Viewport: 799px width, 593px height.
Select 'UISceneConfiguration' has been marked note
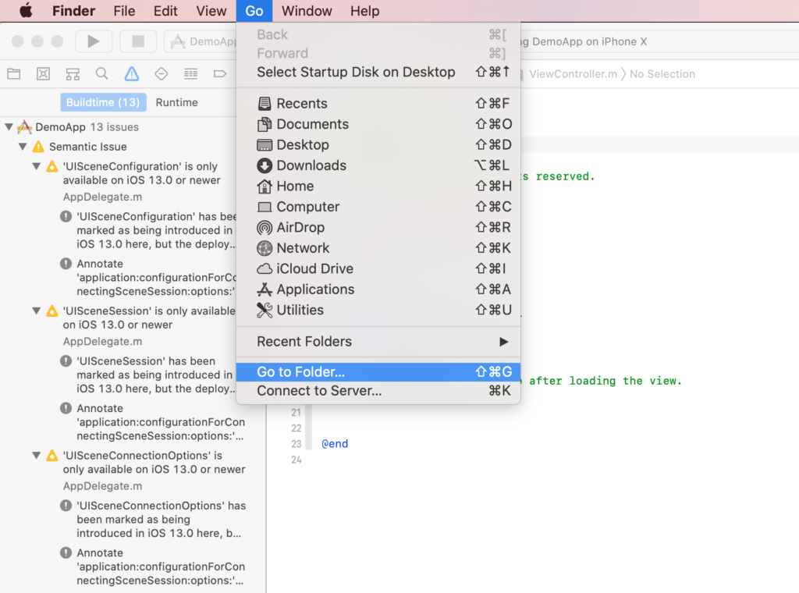click(x=147, y=230)
